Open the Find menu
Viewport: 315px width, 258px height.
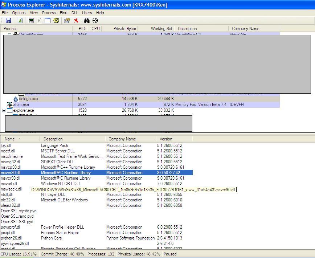[64, 13]
